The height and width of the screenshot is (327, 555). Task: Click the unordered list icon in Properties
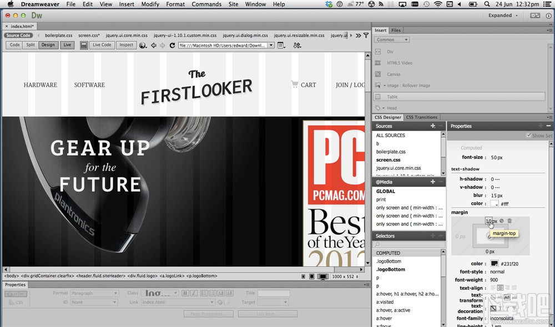click(x=204, y=293)
